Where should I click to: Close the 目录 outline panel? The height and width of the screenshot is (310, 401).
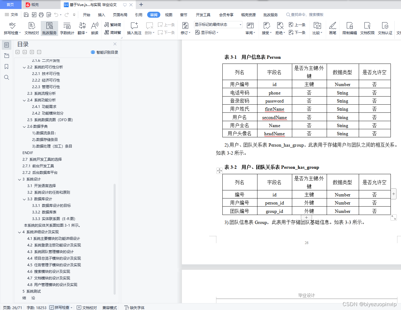click(115, 44)
